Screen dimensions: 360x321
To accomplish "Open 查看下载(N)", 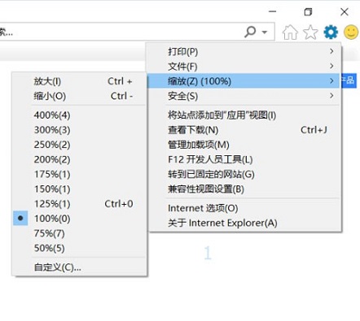I will tap(244, 130).
